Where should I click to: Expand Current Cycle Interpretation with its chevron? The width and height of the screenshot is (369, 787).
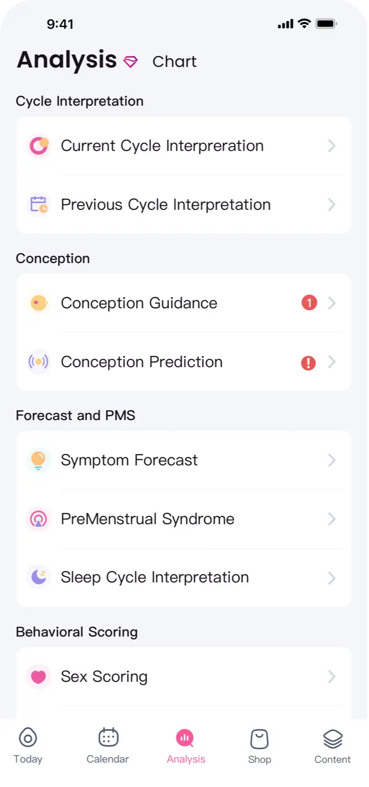332,146
